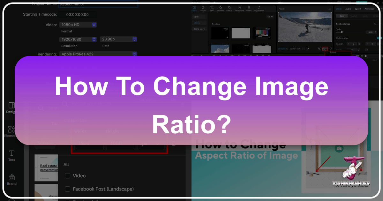Open the Adjustment panel
Image resolution: width=383 pixels, height=201 pixels.
coord(259,9)
